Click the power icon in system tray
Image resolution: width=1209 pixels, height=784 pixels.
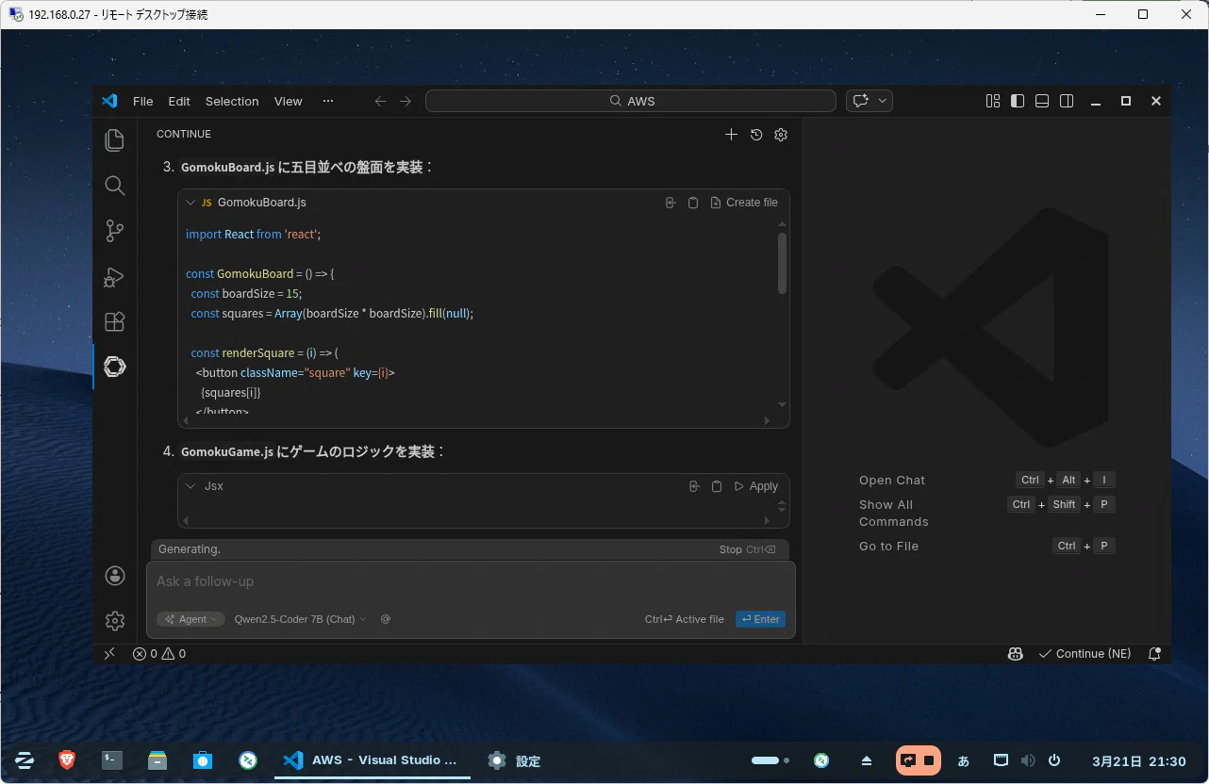[x=1054, y=760]
